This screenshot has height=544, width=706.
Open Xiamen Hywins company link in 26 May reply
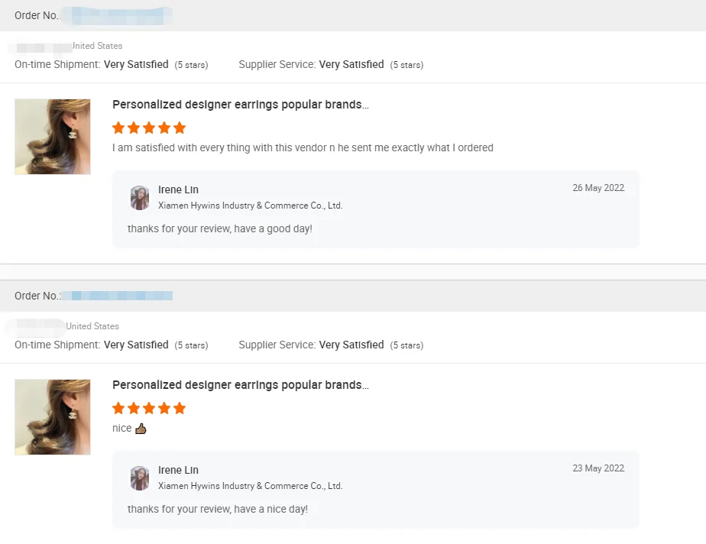(250, 206)
